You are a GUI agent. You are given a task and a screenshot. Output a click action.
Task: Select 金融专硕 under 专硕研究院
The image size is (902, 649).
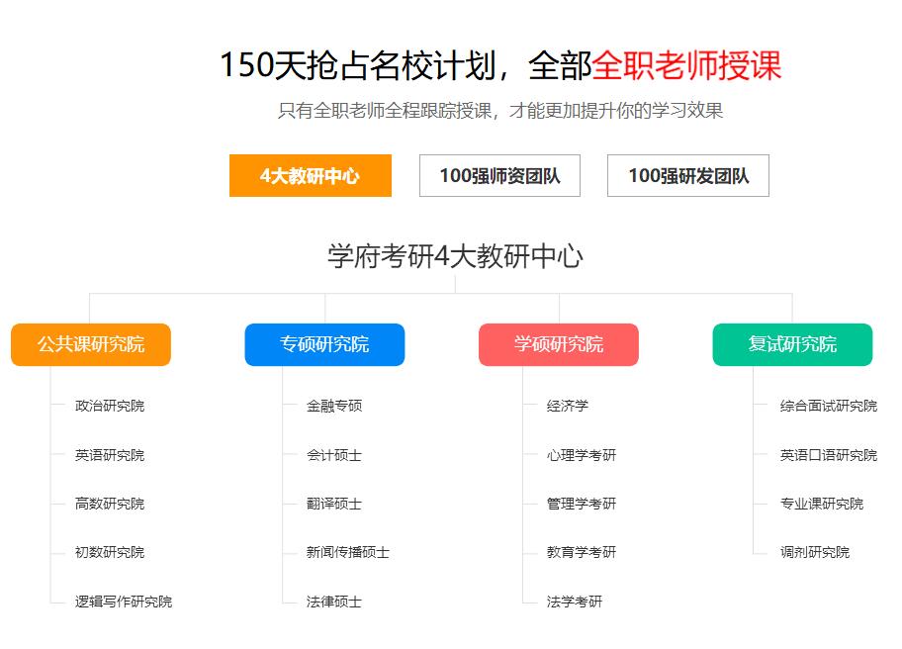click(x=333, y=406)
